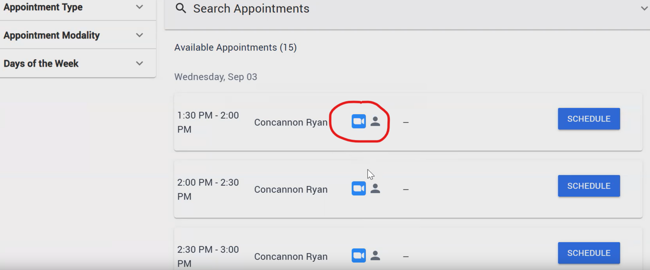Click Zoom video icon for 2:30 PM appointment
The height and width of the screenshot is (270, 650).
point(358,256)
